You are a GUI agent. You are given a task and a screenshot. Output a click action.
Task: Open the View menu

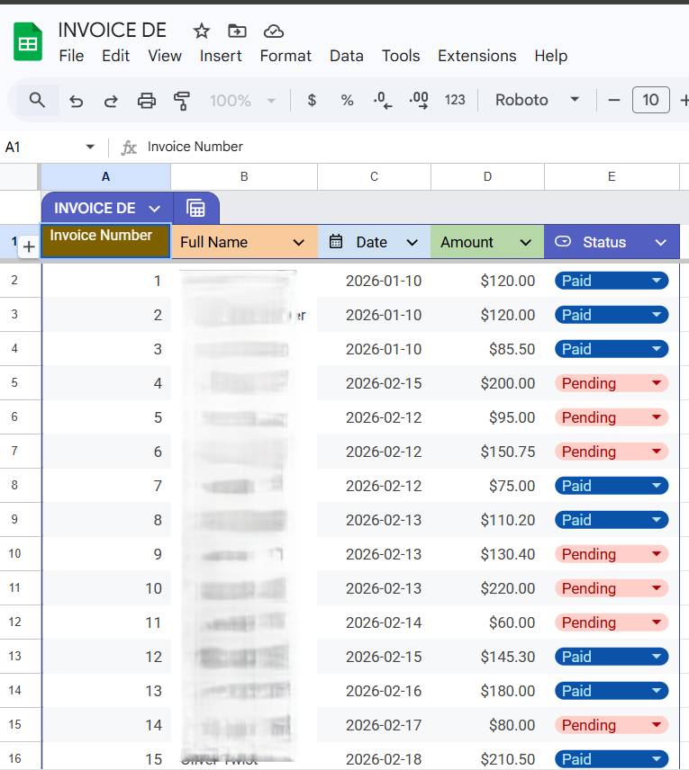tap(165, 56)
